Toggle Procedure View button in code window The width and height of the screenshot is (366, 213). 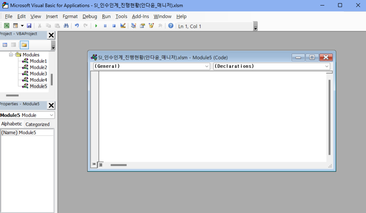pos(94,165)
